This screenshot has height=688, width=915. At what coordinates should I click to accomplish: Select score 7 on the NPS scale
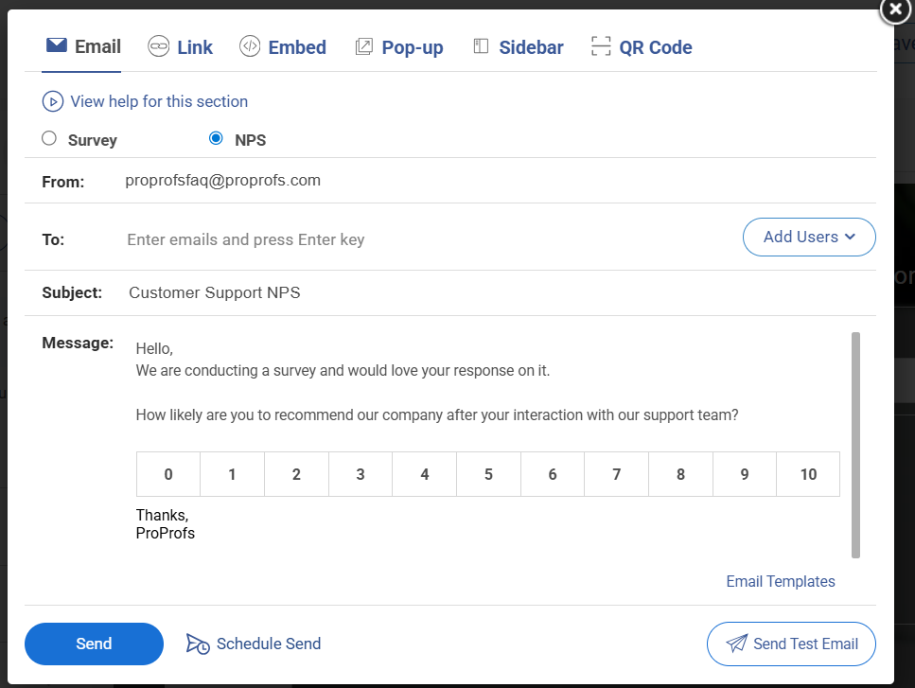point(616,473)
